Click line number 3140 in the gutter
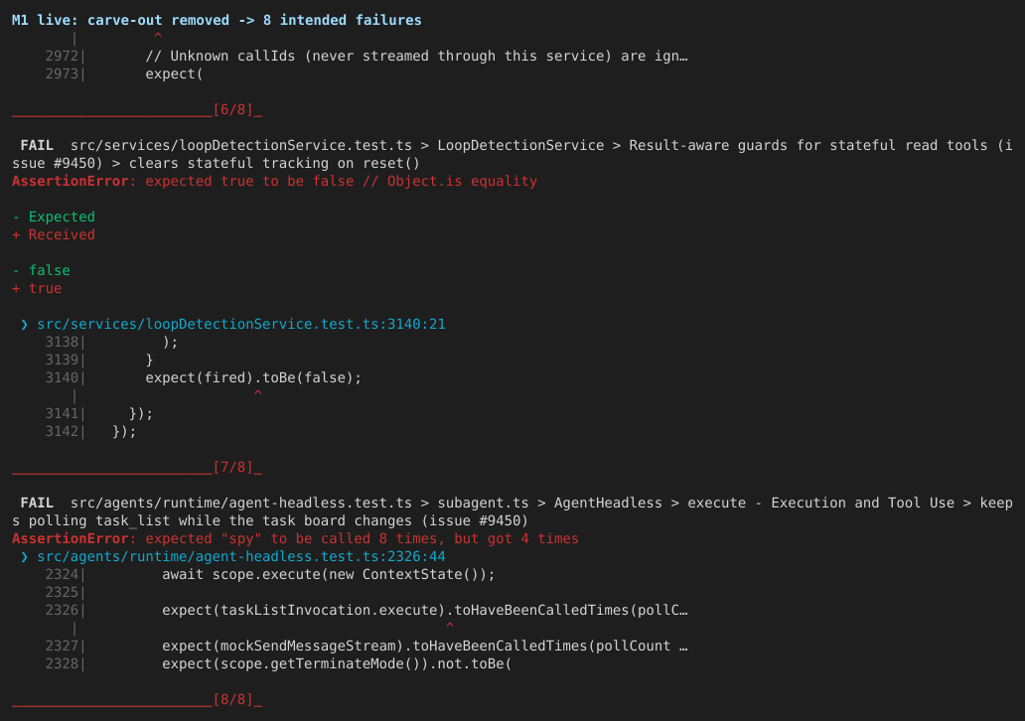 point(62,377)
